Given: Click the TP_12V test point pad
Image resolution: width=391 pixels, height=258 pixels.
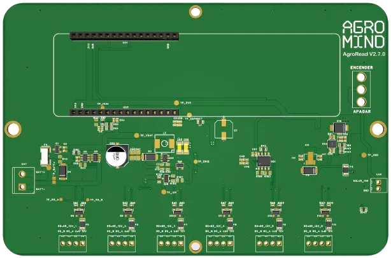Looking at the screenshot, I should pyautogui.click(x=164, y=192).
